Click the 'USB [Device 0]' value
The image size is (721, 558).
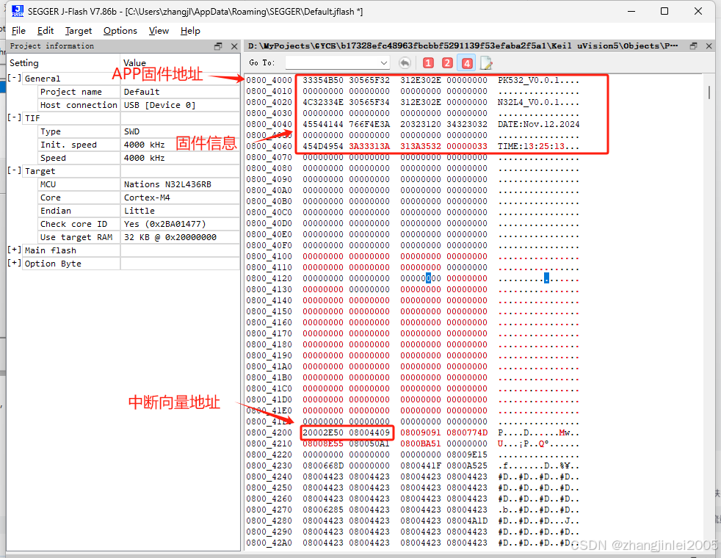pyautogui.click(x=159, y=105)
